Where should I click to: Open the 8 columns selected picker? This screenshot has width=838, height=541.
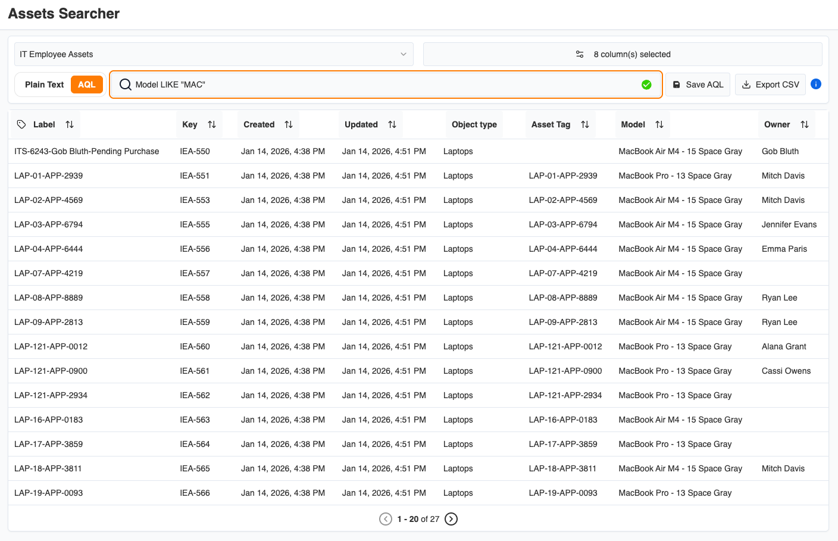click(x=623, y=54)
